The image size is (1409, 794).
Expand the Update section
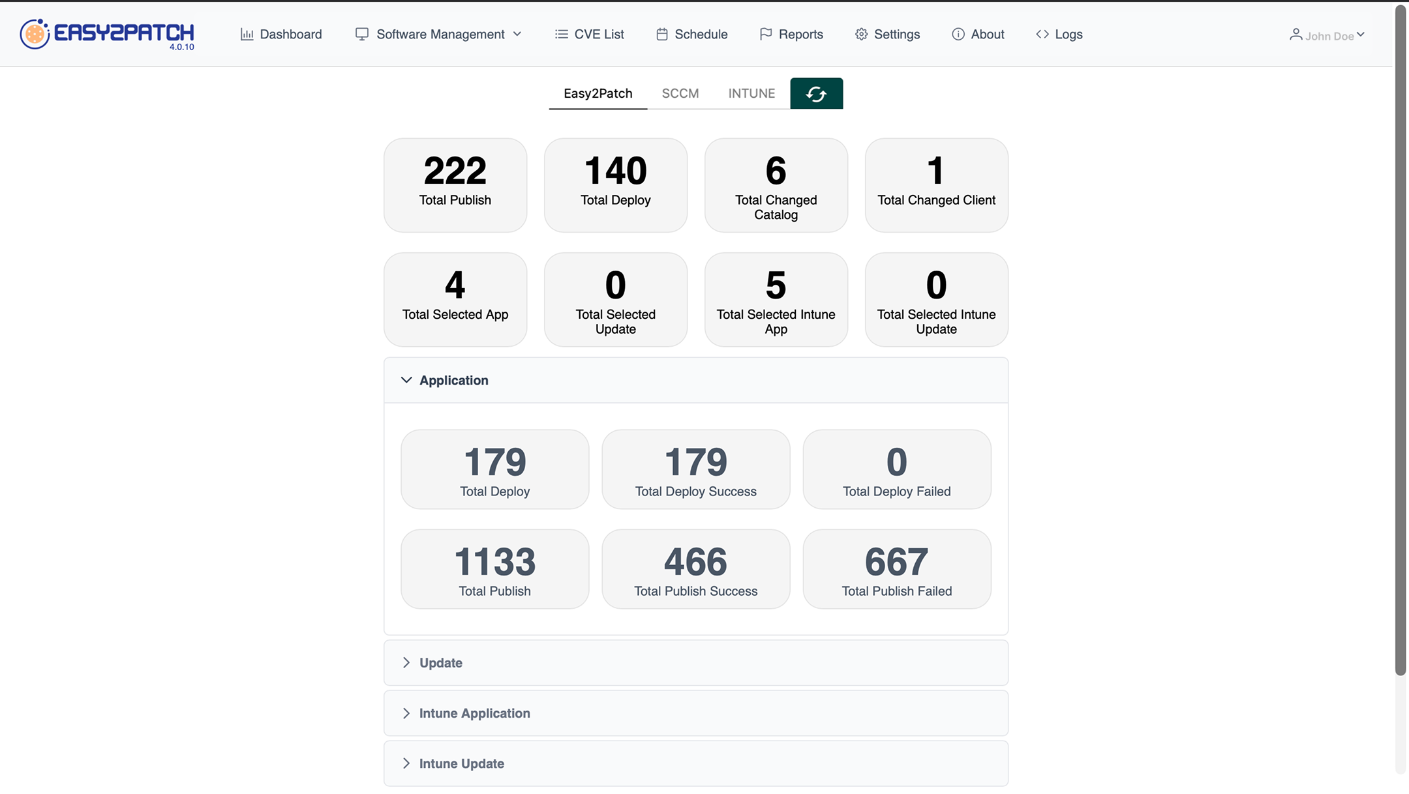point(696,662)
